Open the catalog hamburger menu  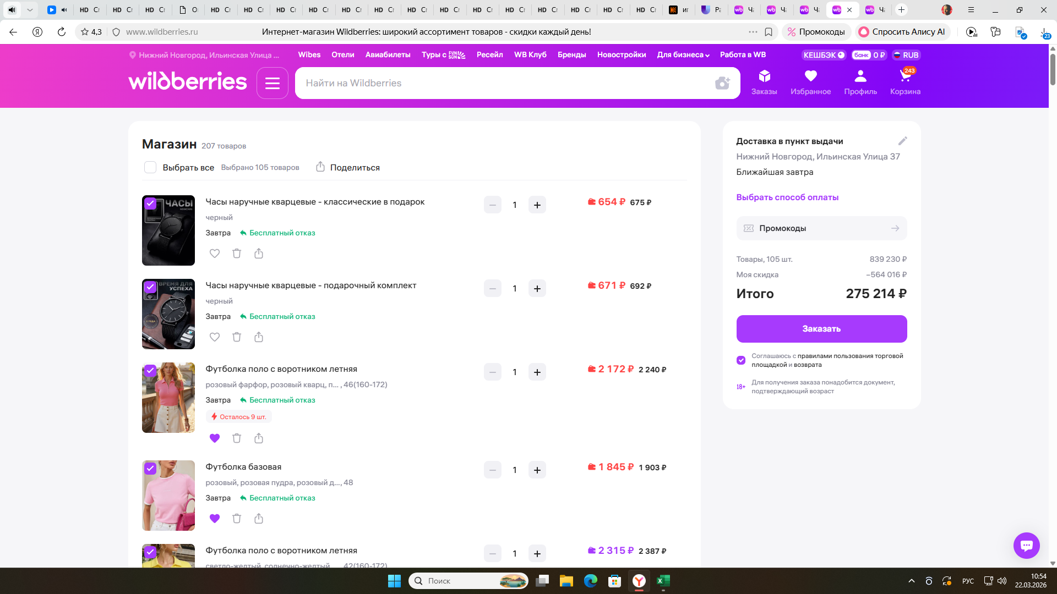pos(272,83)
